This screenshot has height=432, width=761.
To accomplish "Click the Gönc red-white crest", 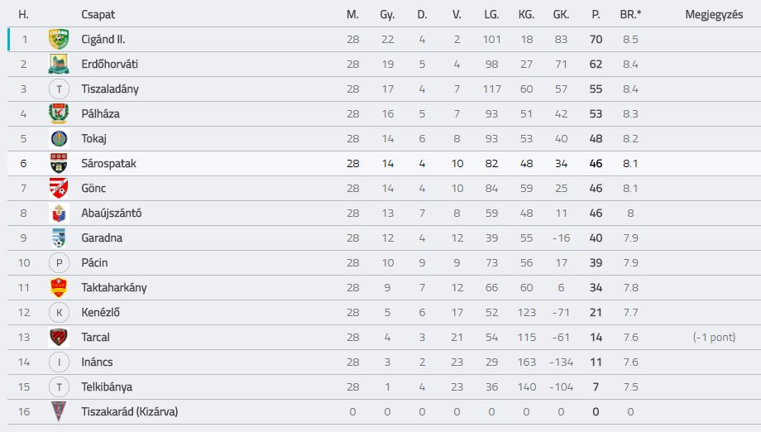I will 59,188.
